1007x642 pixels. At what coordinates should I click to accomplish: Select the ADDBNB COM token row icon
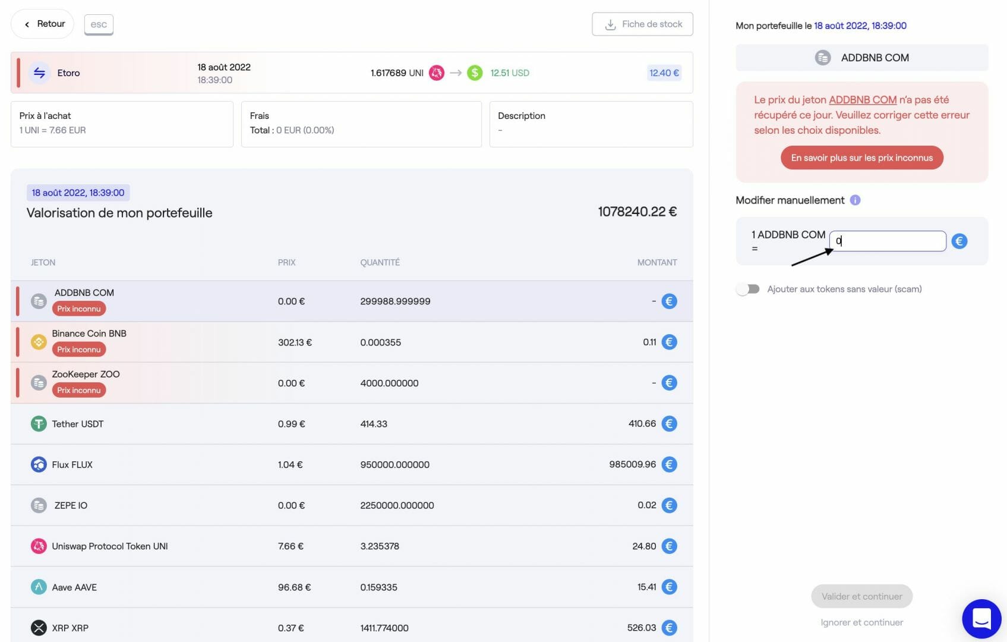pyautogui.click(x=39, y=301)
